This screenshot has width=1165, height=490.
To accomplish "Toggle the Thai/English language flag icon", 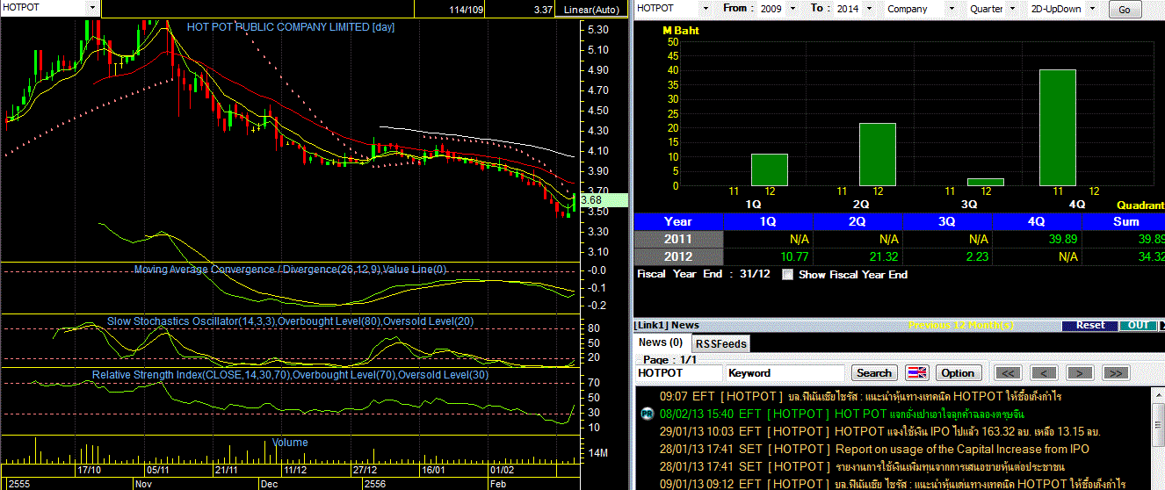I will click(917, 372).
